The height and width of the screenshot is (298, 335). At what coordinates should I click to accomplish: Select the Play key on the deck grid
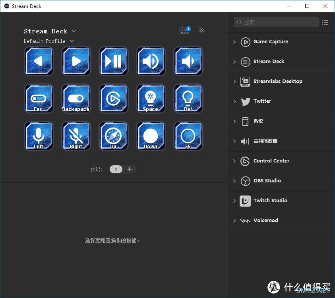pyautogui.click(x=76, y=61)
